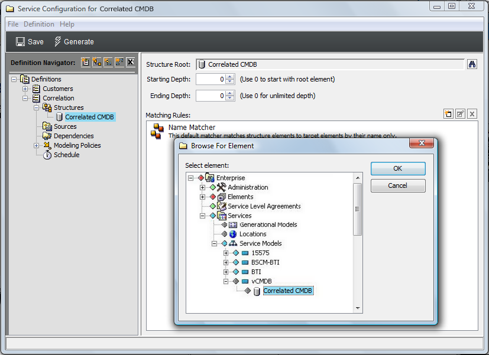Open the File menu
Image resolution: width=489 pixels, height=355 pixels.
13,24
